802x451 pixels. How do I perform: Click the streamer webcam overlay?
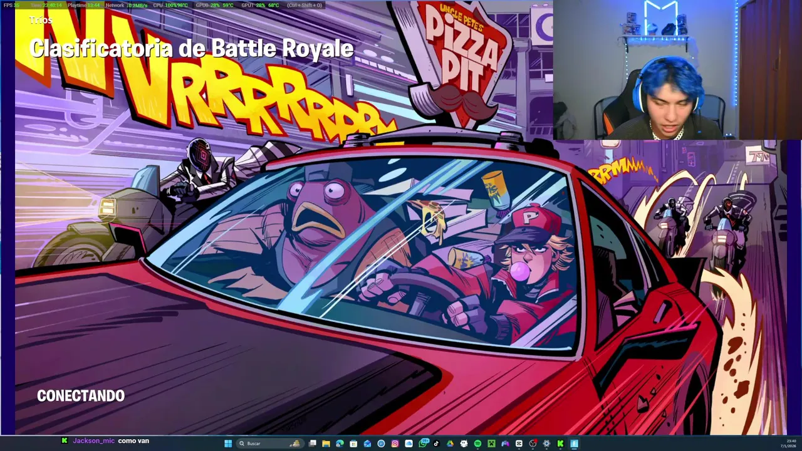[x=677, y=70]
